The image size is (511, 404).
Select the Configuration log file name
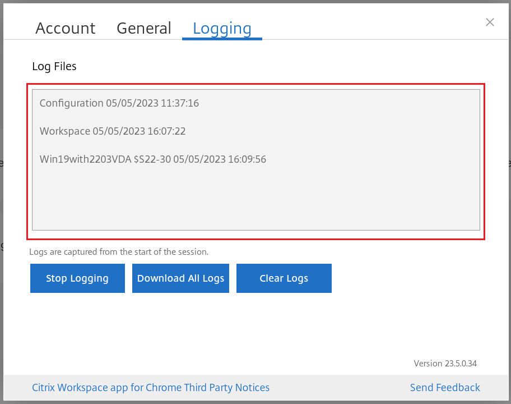pyautogui.click(x=71, y=103)
